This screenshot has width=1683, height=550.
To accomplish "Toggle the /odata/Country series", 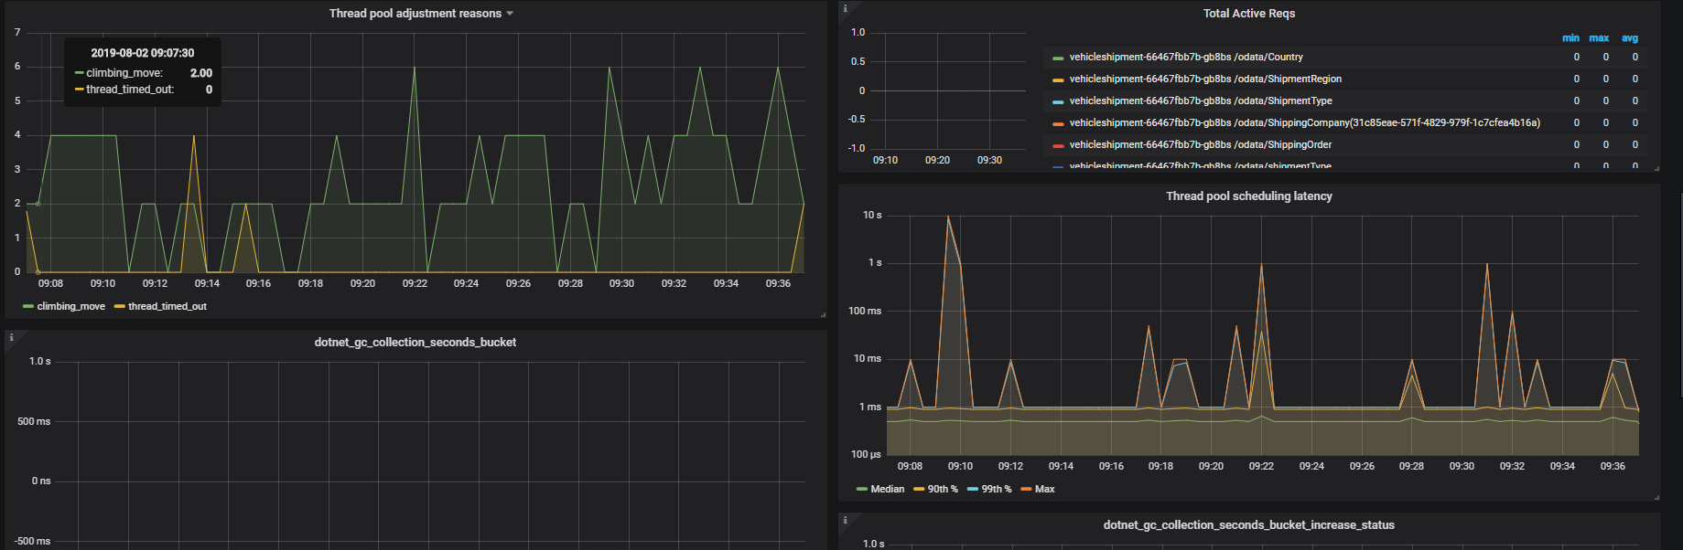I will (1186, 57).
